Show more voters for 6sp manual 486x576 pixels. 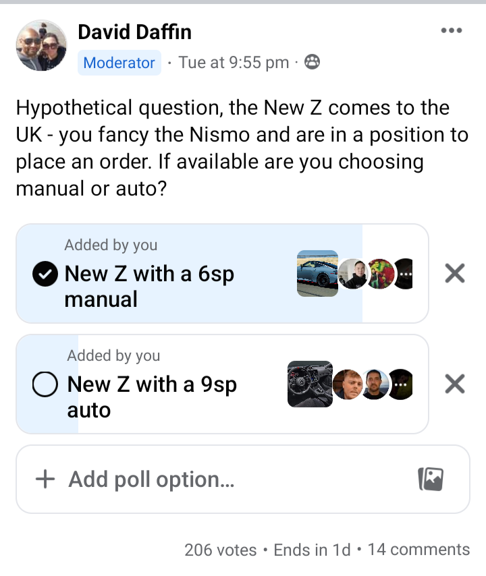point(404,274)
